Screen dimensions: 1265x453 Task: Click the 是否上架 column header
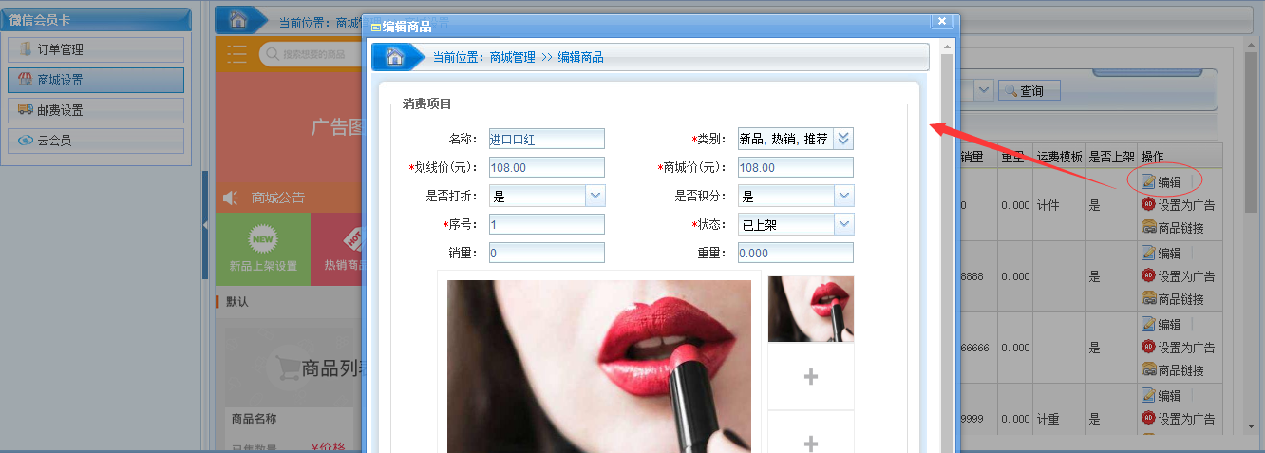[x=1111, y=157]
